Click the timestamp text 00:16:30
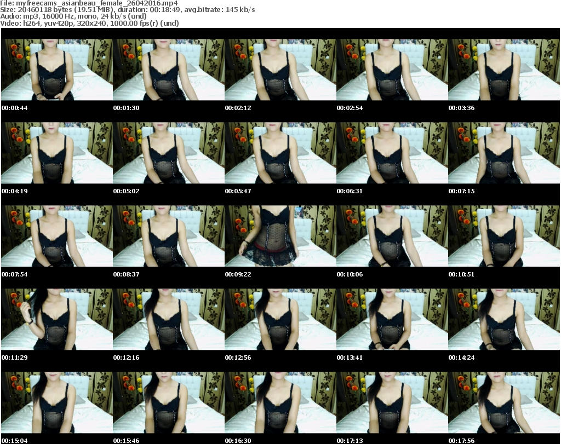 (238, 441)
